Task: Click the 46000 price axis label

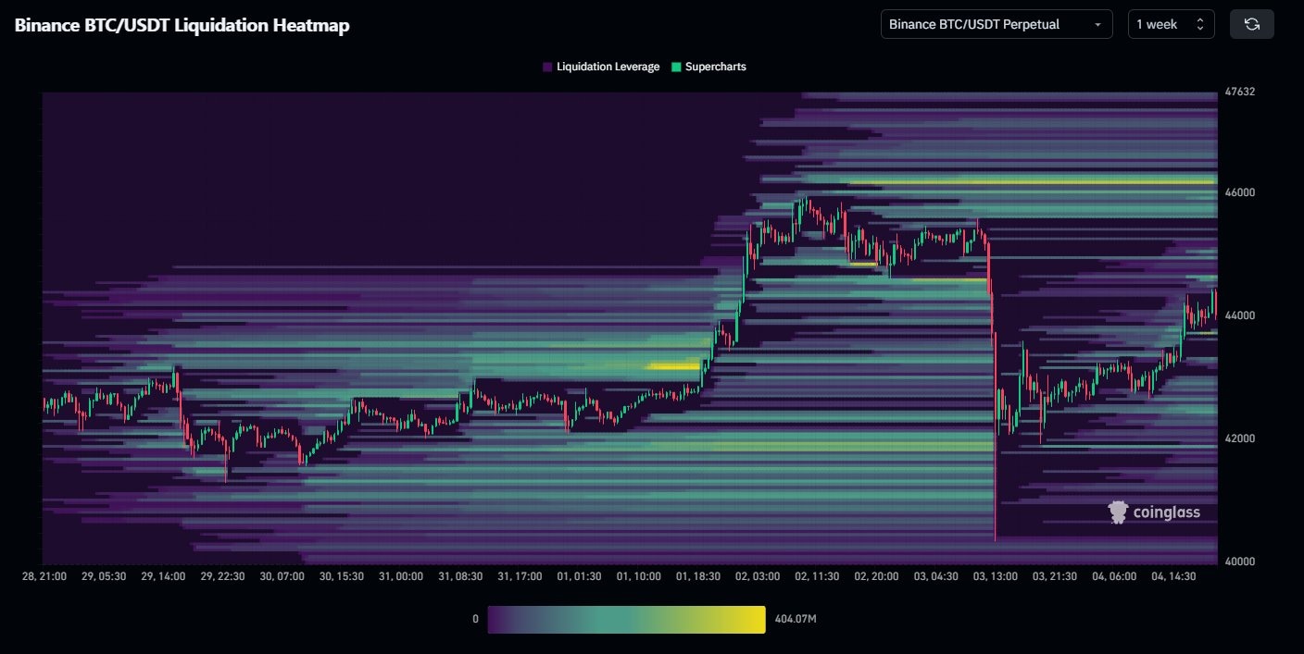Action: tap(1238, 192)
